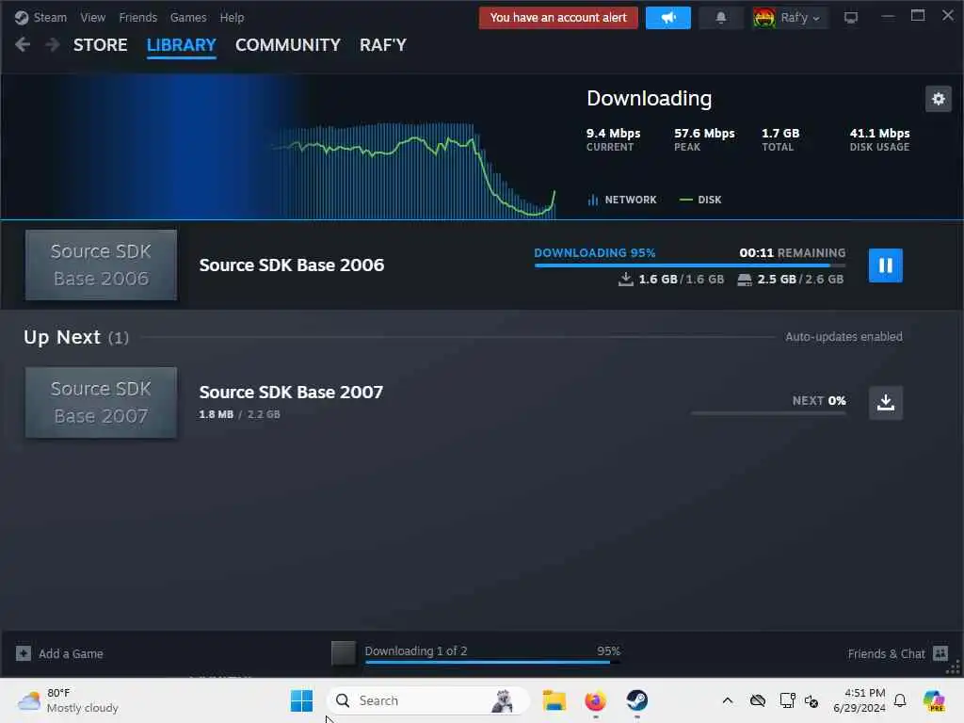Open download settings gear

(939, 98)
